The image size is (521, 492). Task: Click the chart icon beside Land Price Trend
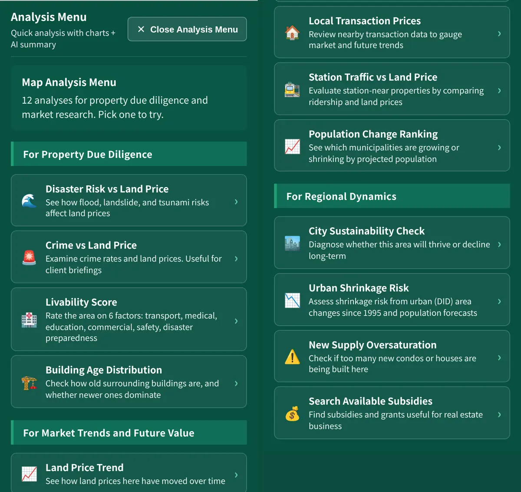pyautogui.click(x=29, y=474)
